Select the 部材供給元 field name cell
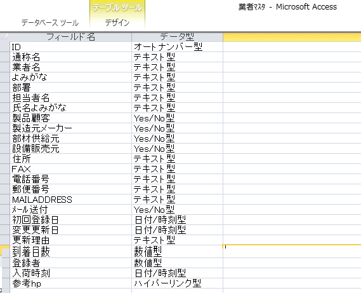 coord(70,138)
